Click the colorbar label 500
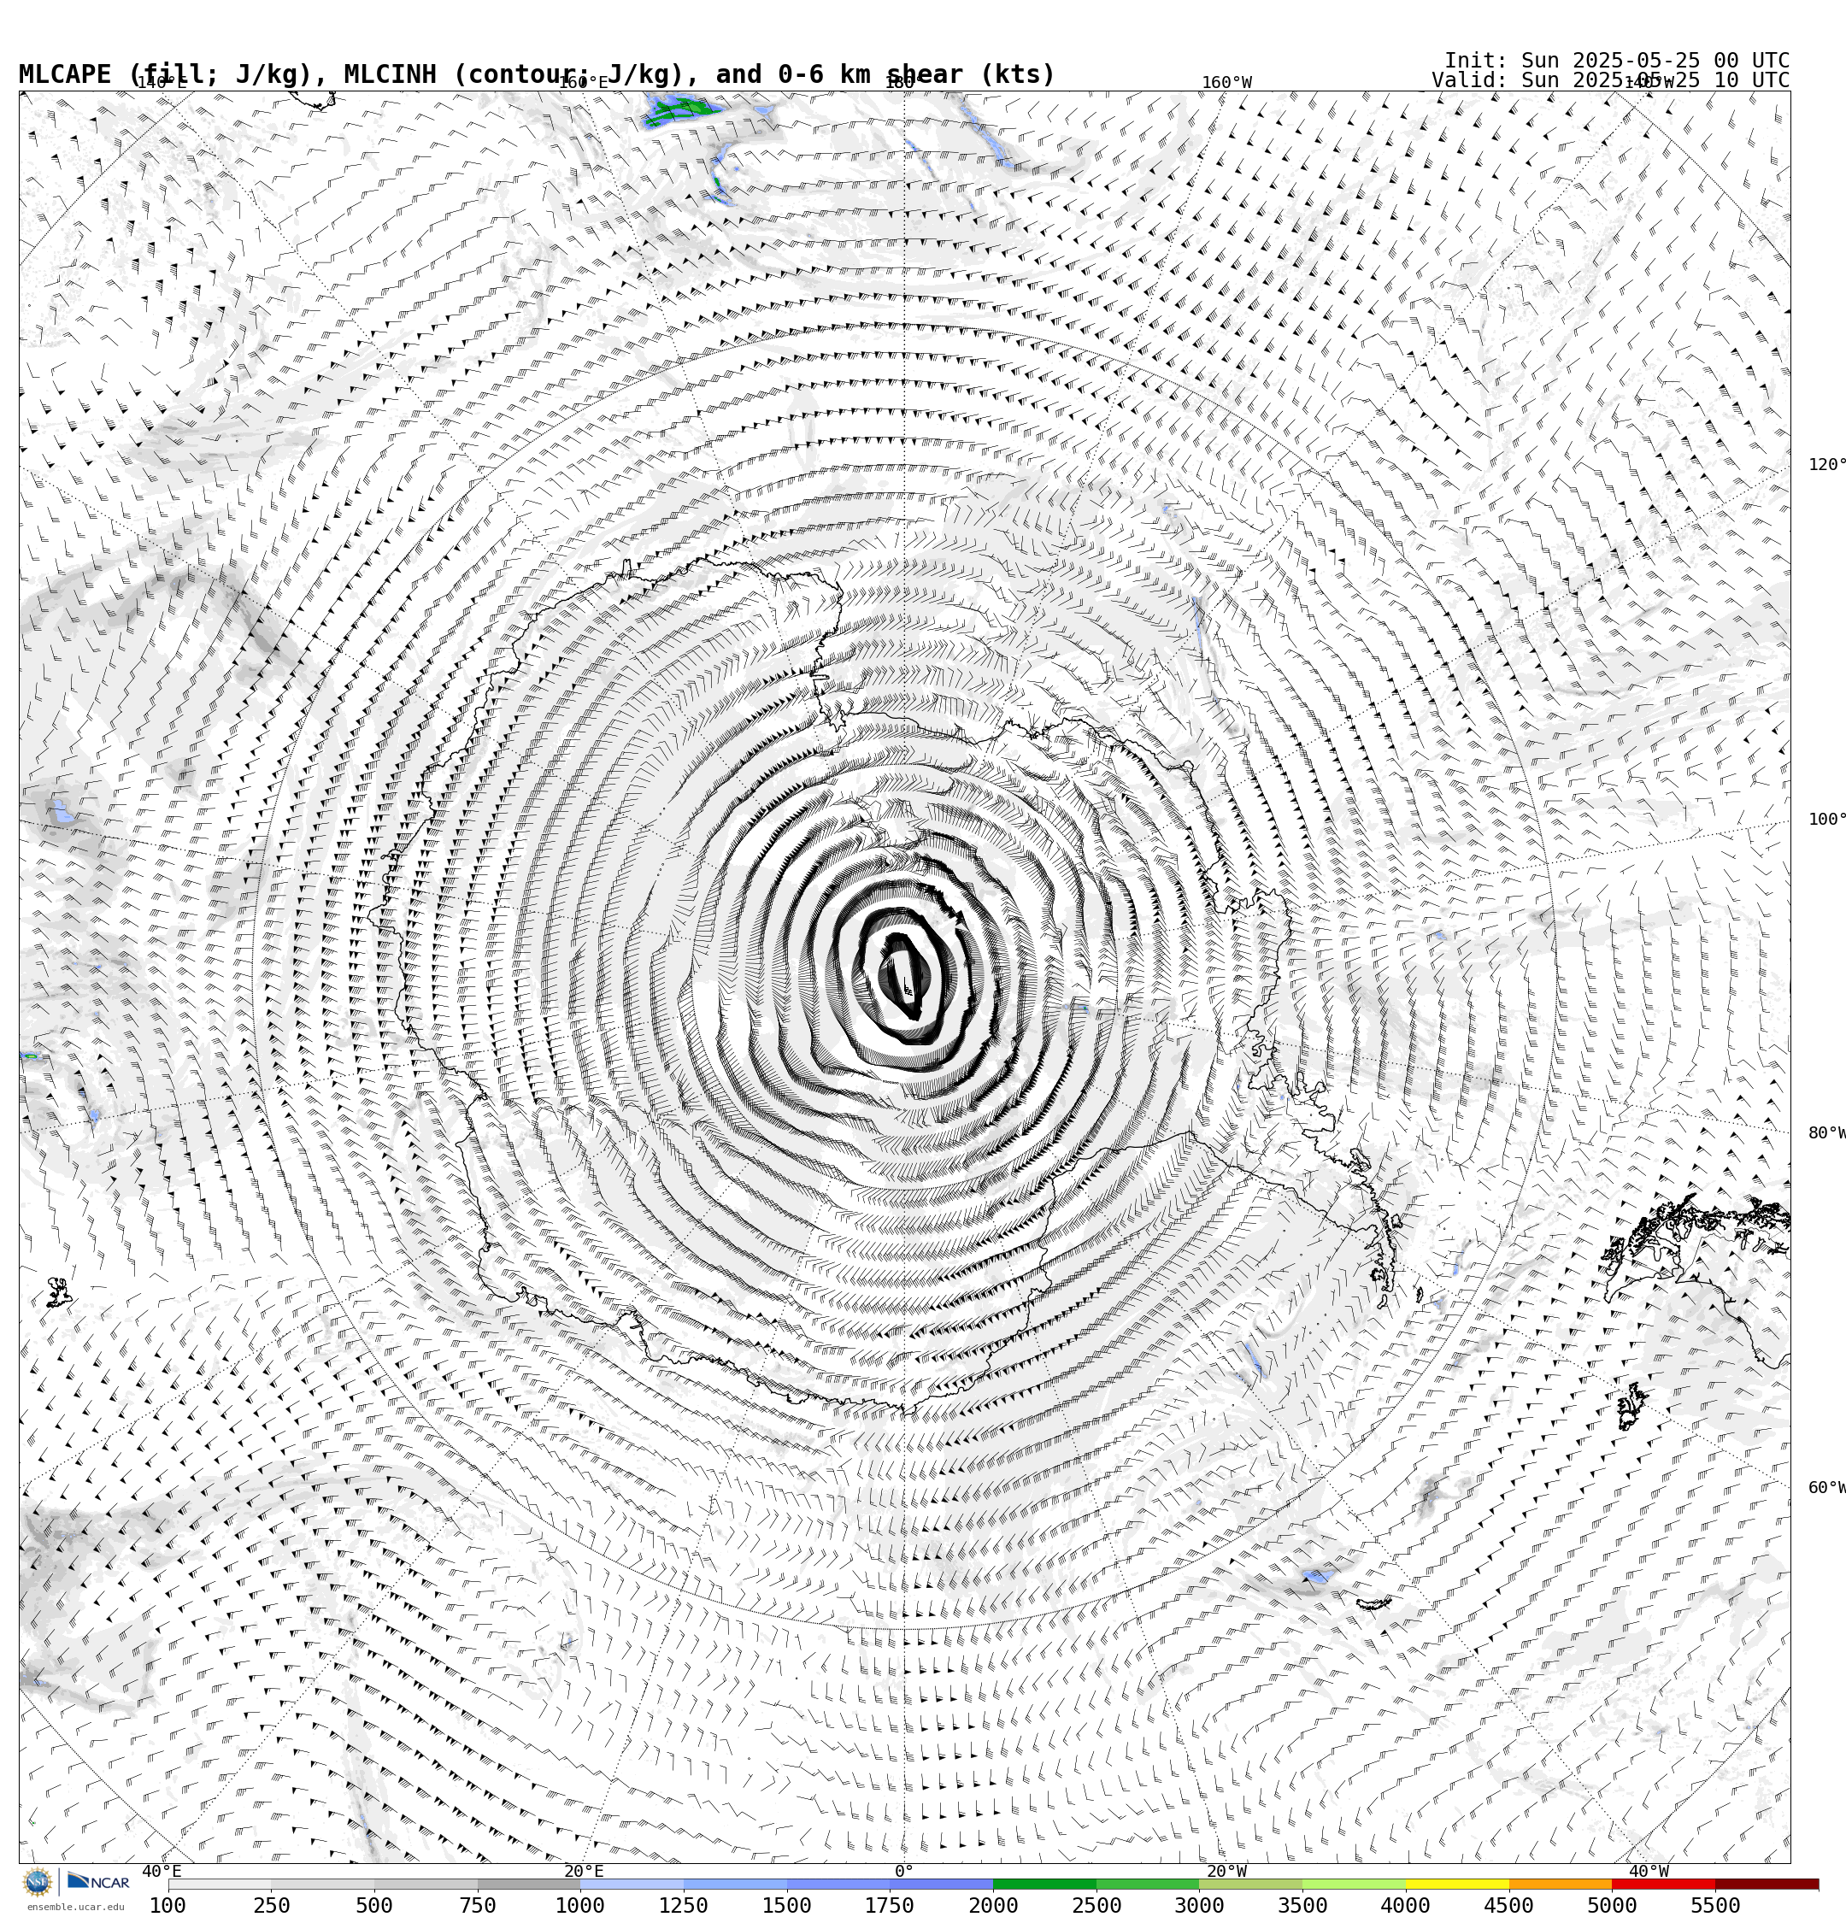 pyautogui.click(x=373, y=1905)
